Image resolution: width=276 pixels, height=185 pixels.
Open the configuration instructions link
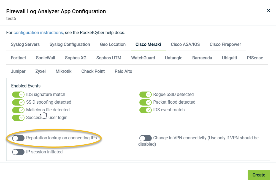coord(38,32)
